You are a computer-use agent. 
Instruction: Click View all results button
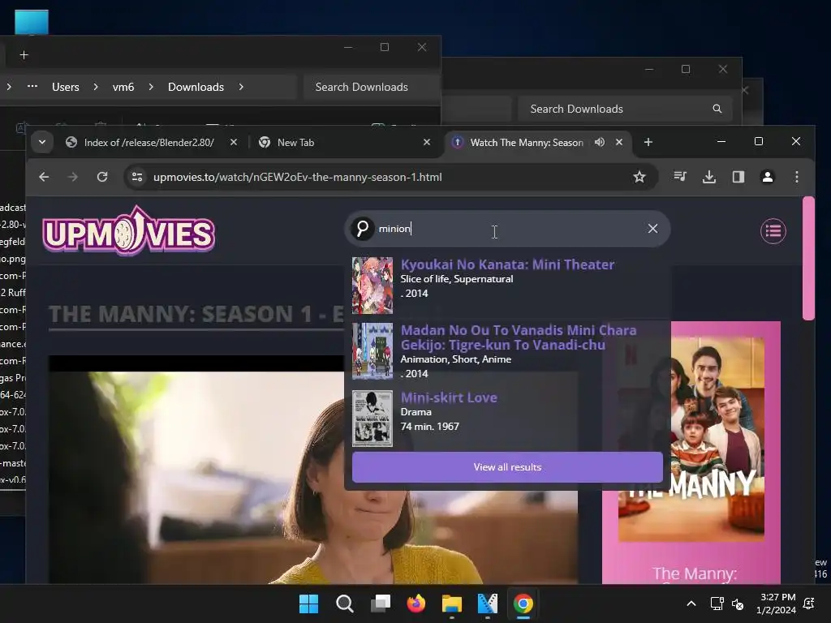[x=507, y=467]
